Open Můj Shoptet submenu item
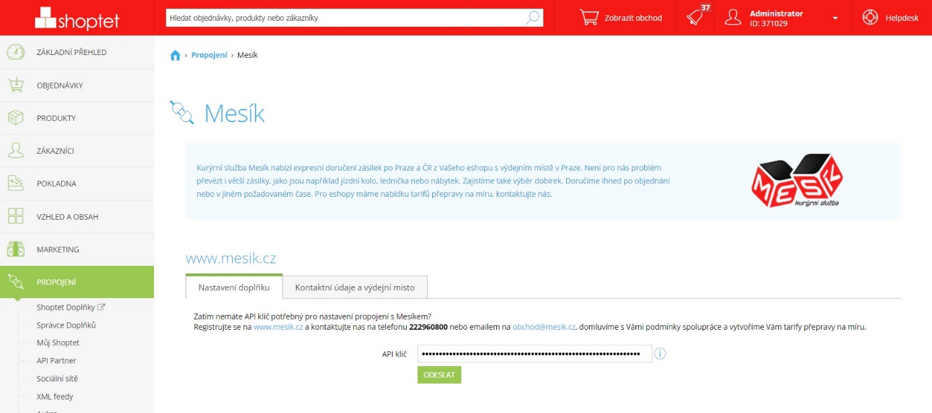Image resolution: width=932 pixels, height=413 pixels. click(58, 342)
